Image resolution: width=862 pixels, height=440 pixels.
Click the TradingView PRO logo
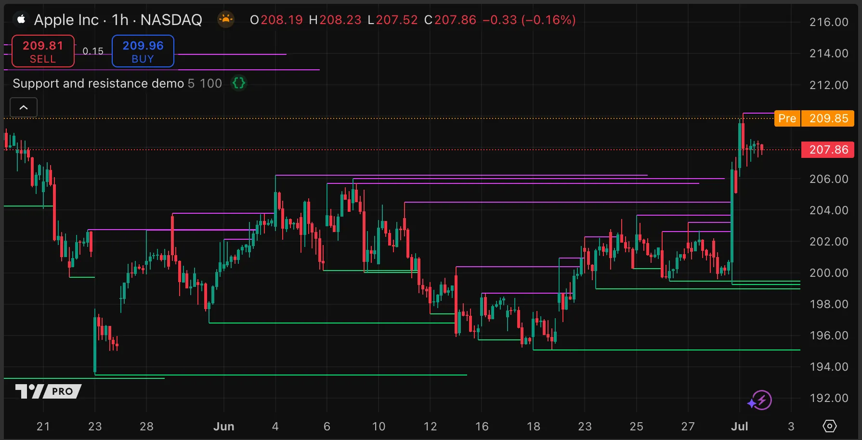tap(48, 391)
